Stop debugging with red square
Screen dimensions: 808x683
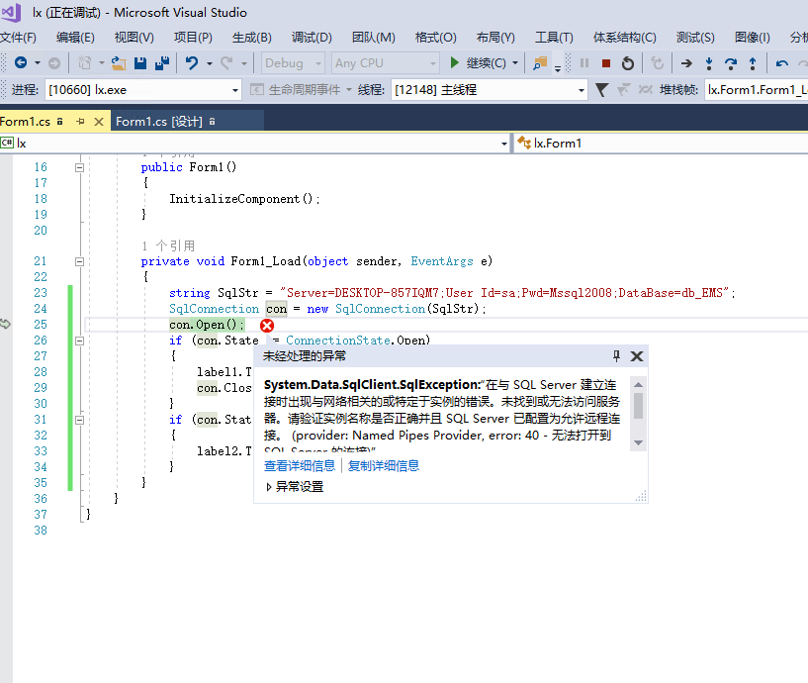[606, 63]
